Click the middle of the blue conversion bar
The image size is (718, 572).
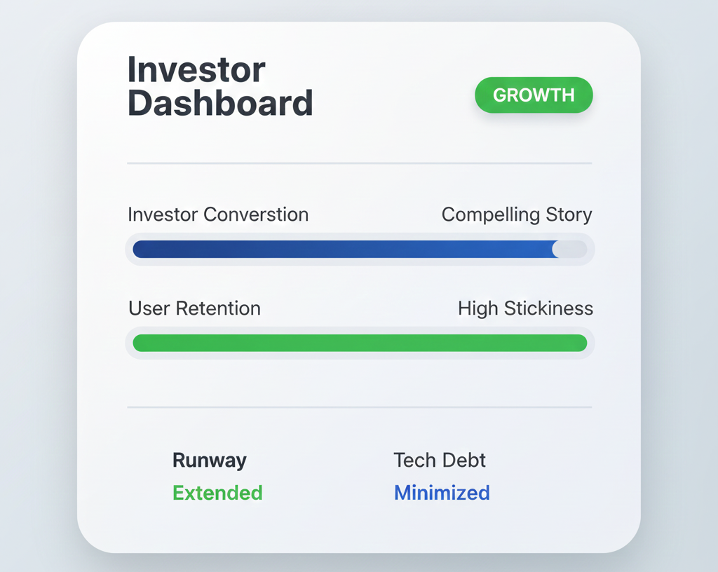344,250
